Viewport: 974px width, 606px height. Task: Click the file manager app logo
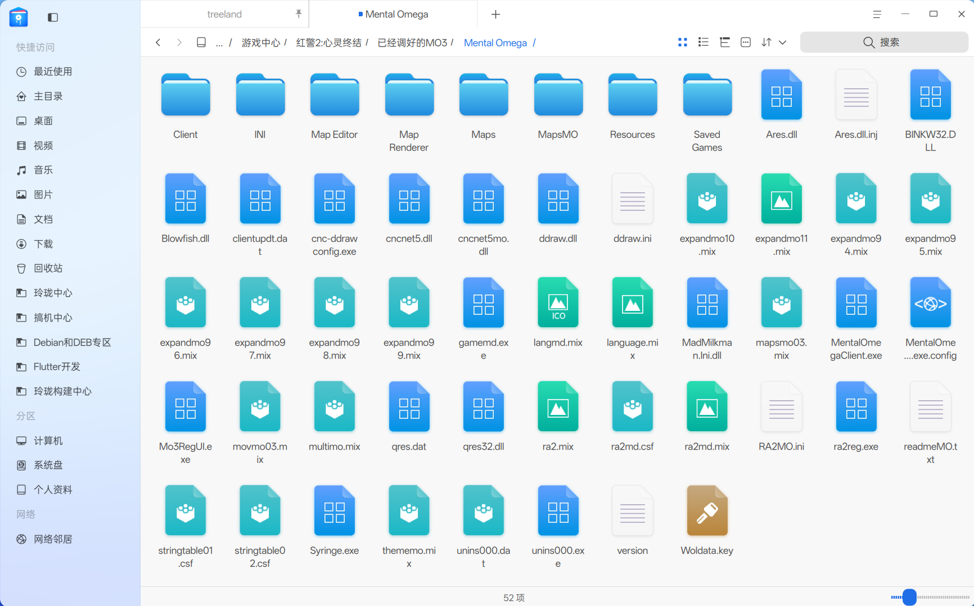click(19, 17)
